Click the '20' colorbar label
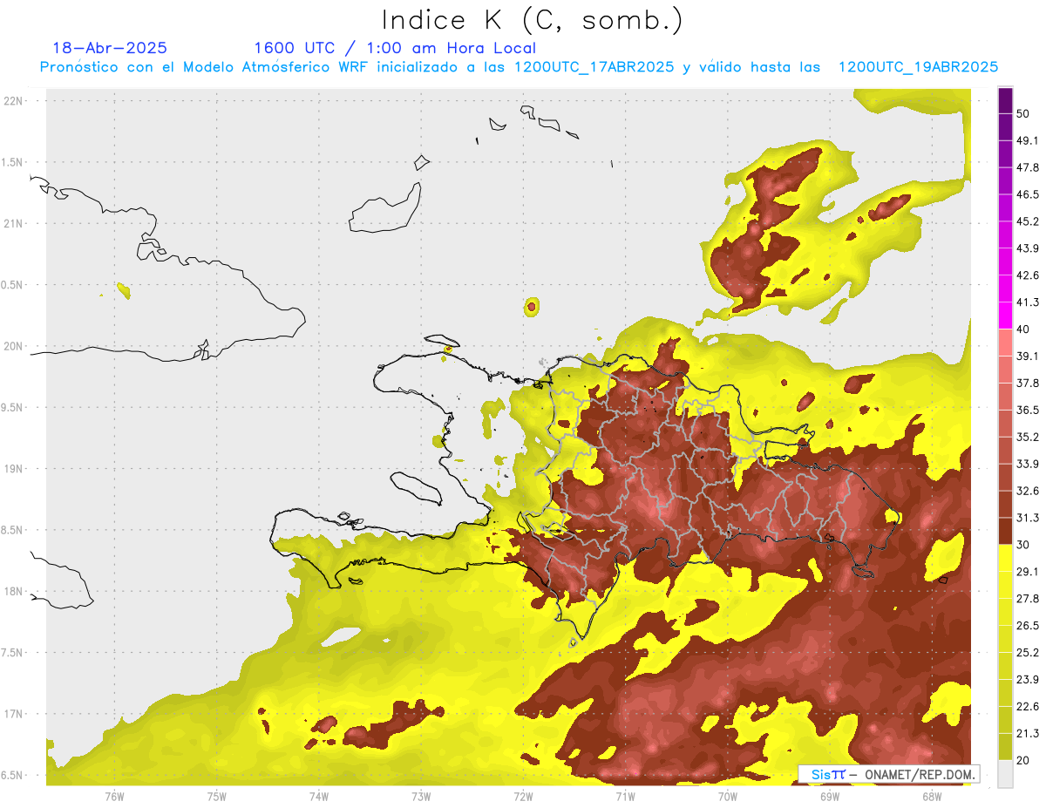The width and height of the screenshot is (1046, 808). (1023, 761)
